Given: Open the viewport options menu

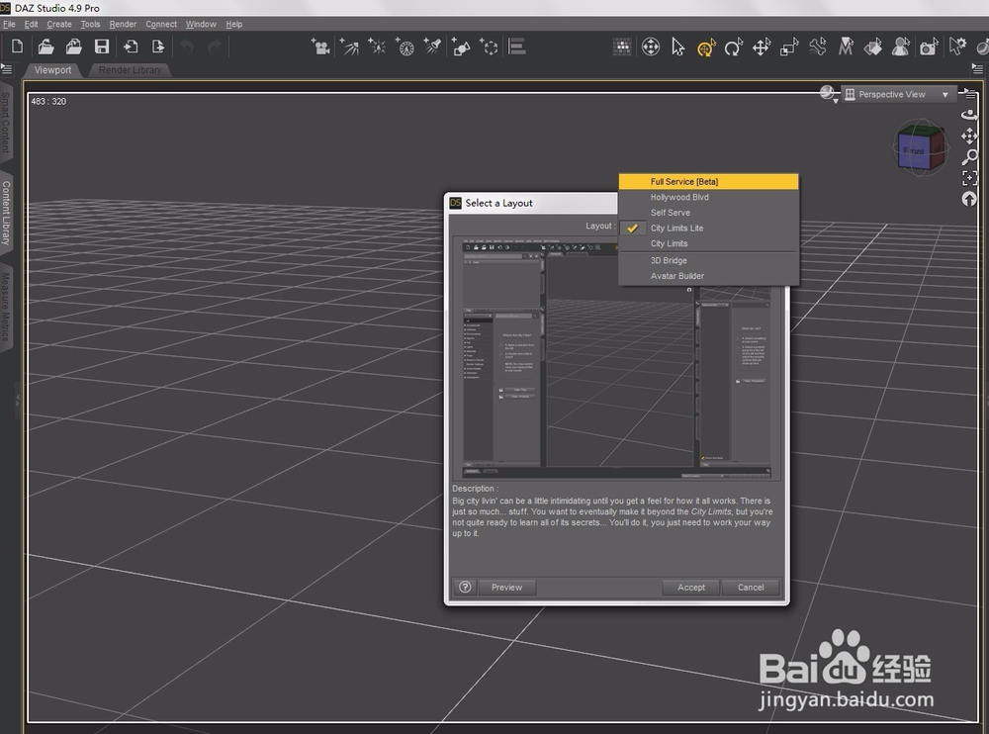Looking at the screenshot, I should 969,94.
